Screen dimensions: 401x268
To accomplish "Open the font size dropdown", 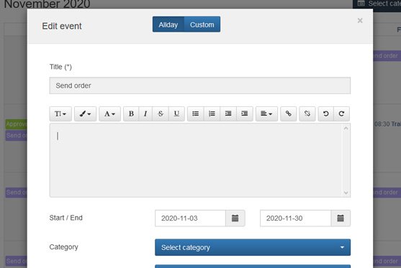I will [x=60, y=114].
